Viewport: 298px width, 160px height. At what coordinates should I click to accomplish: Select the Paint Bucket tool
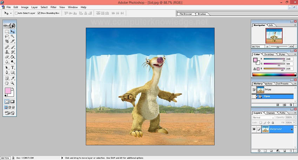13,57
